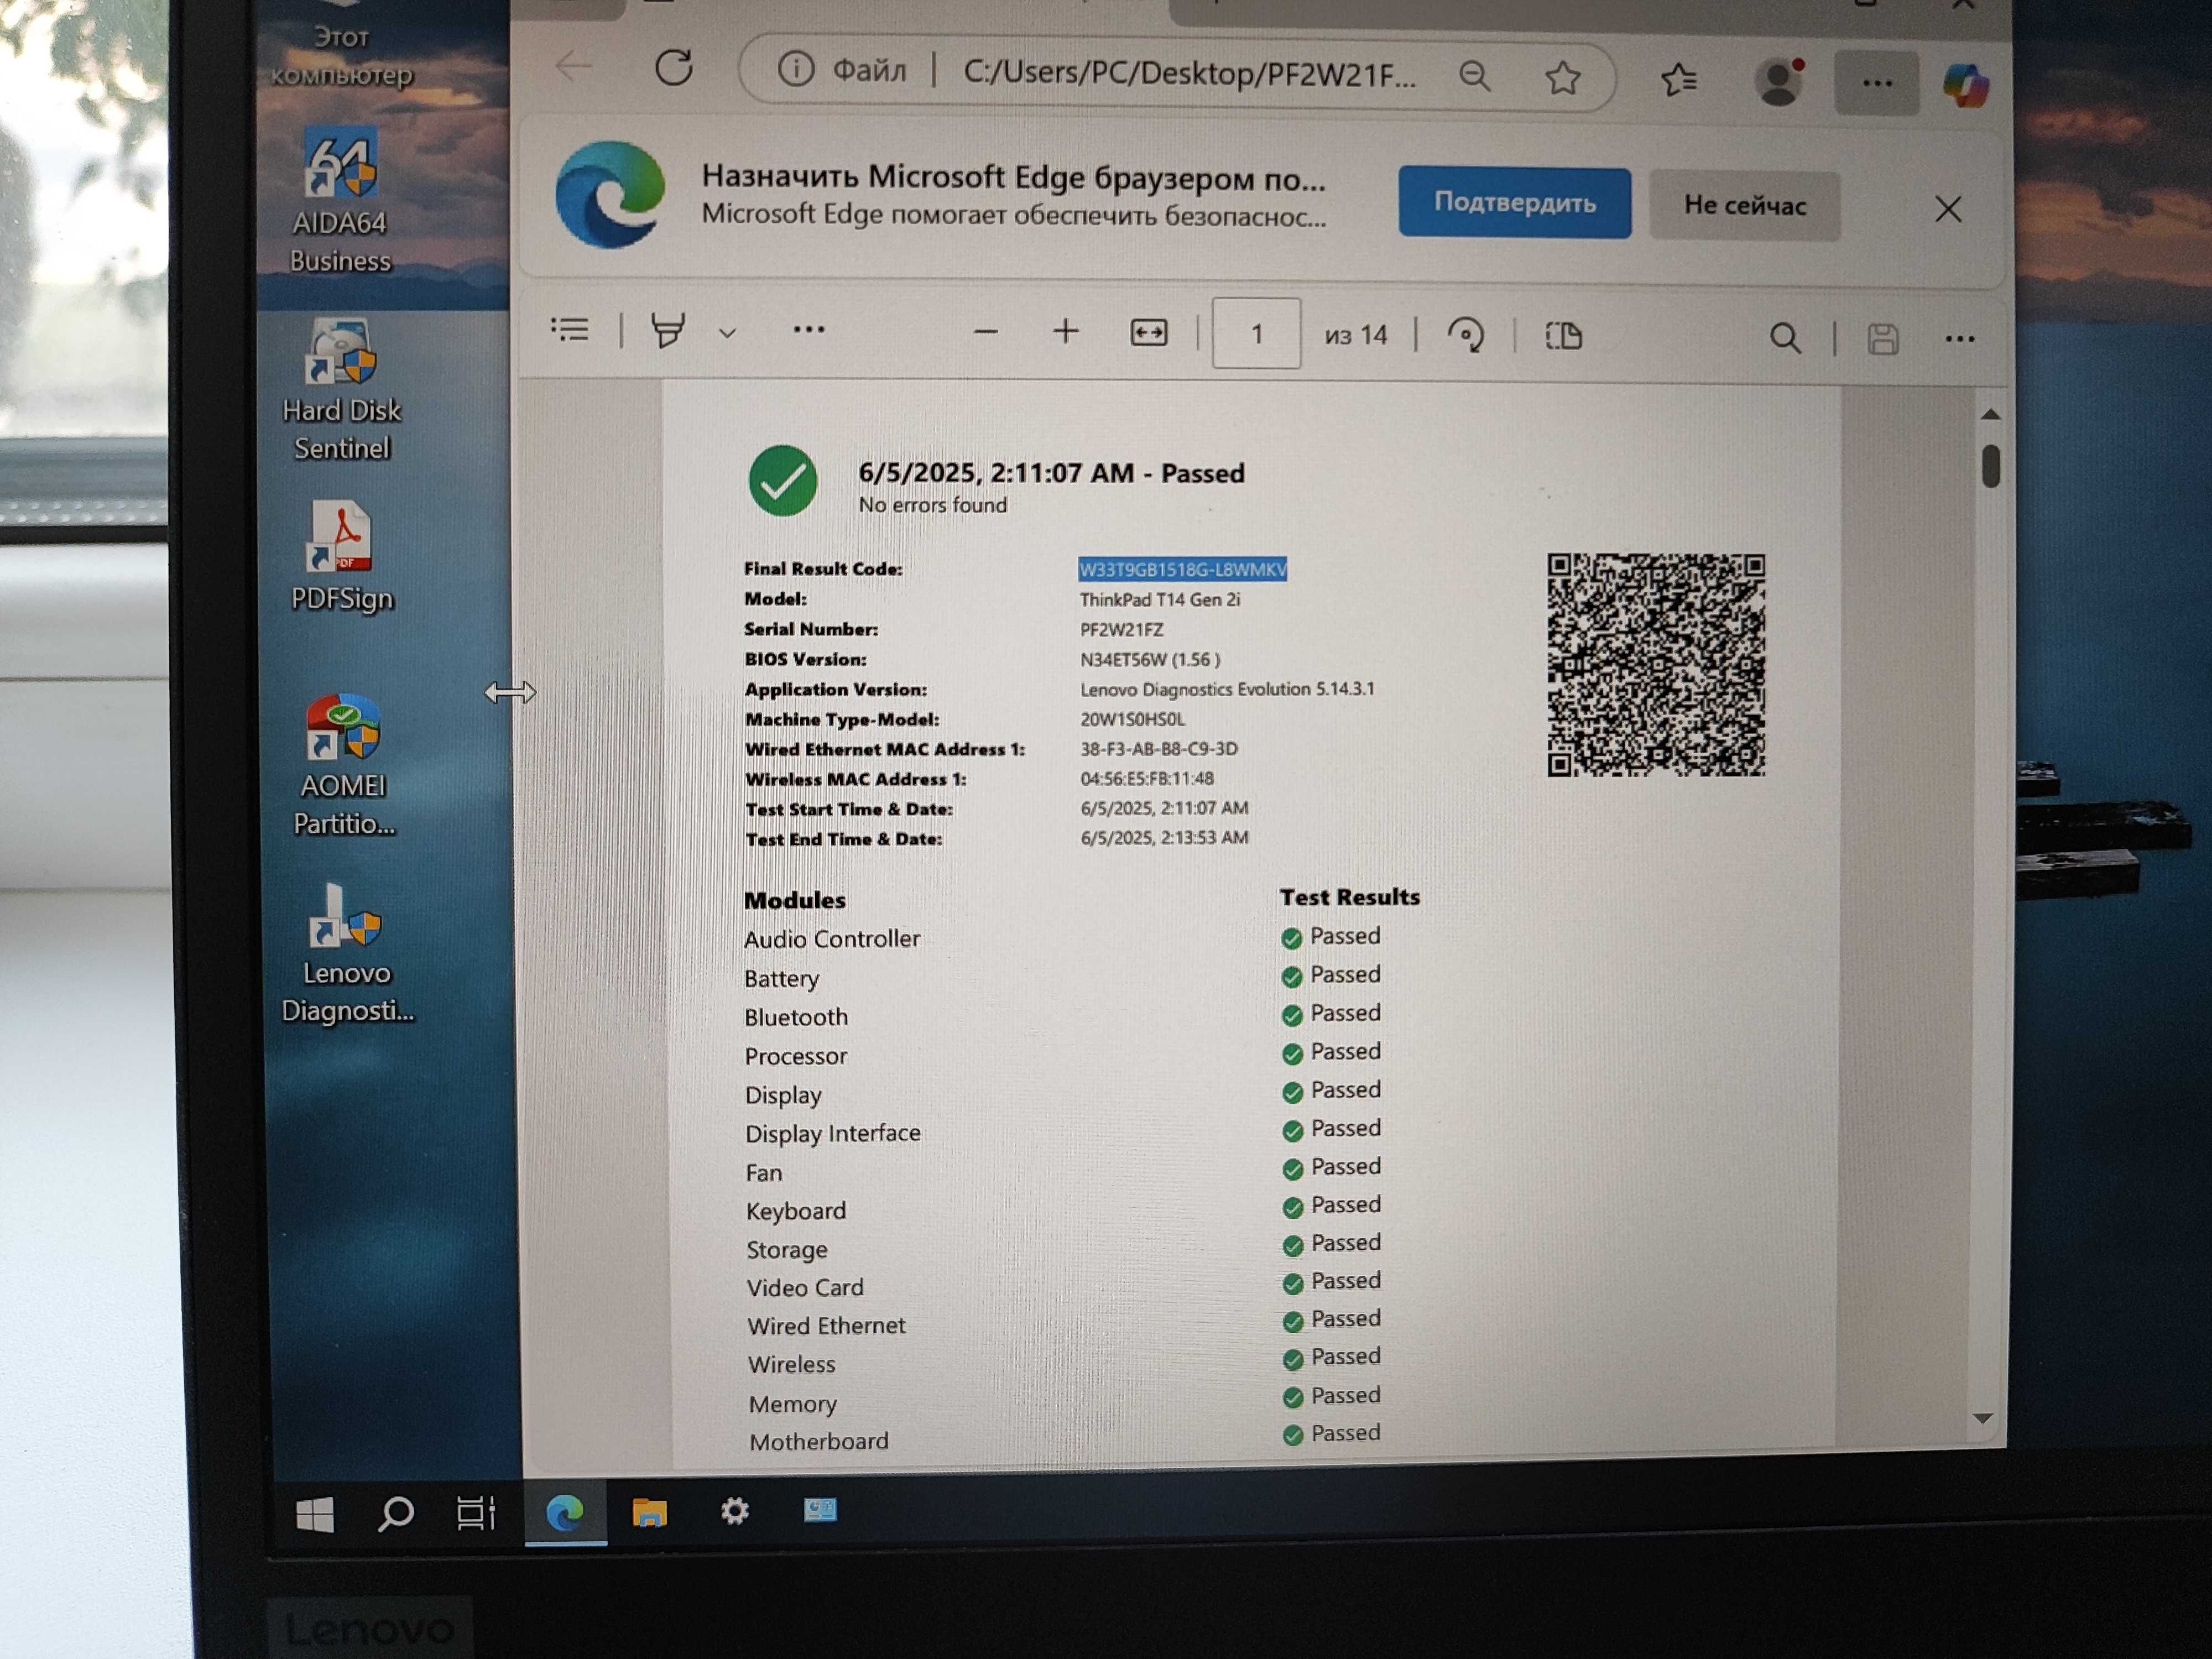Click the PDF vertical scrollbar thumb
This screenshot has height=1659, width=2212.
(1991, 466)
